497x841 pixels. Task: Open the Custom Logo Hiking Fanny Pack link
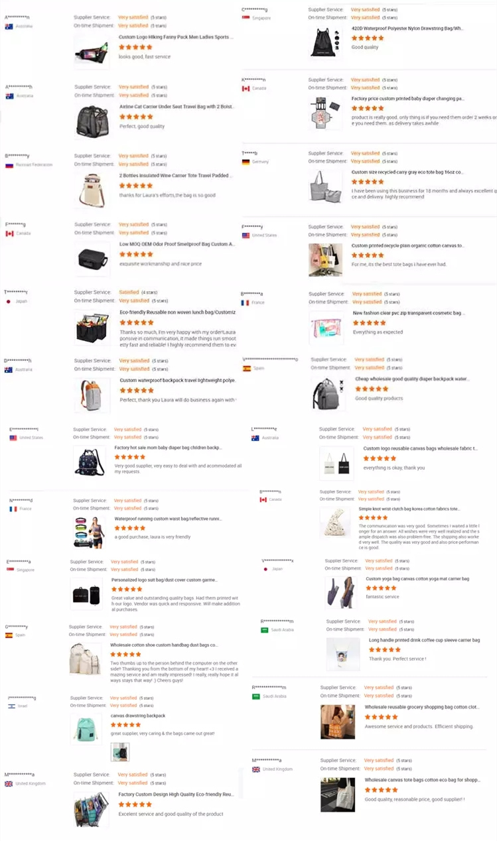point(176,37)
